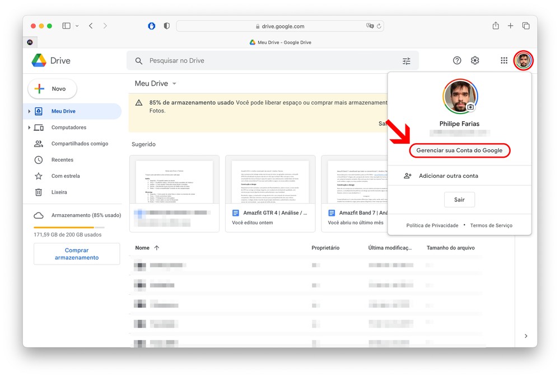
Task: Show Safari tab overview
Action: pos(526,26)
